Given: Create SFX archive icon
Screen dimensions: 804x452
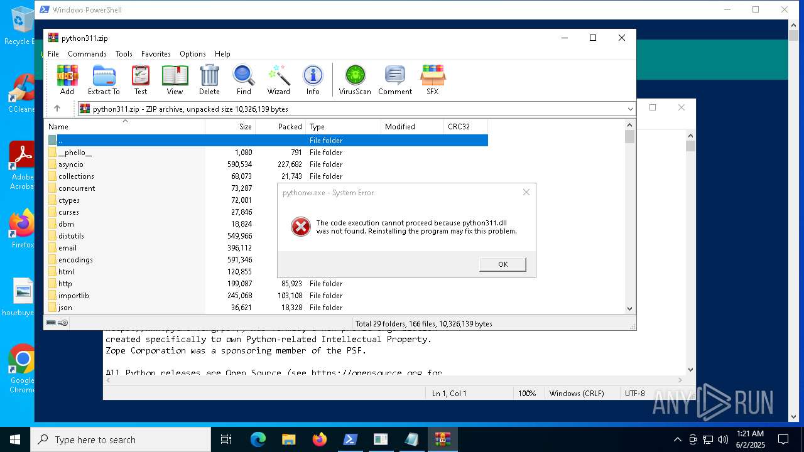Looking at the screenshot, I should 433,80.
